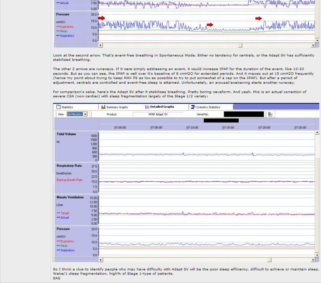Click the Product field showing VPAP Adapt SV

pos(158,114)
